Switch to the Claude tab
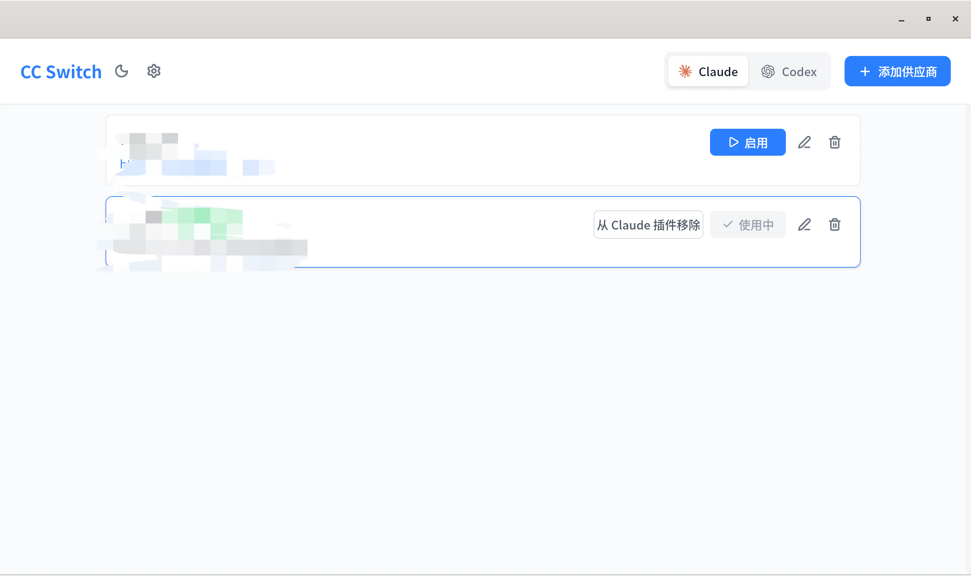Image resolution: width=971 pixels, height=576 pixels. 708,71
